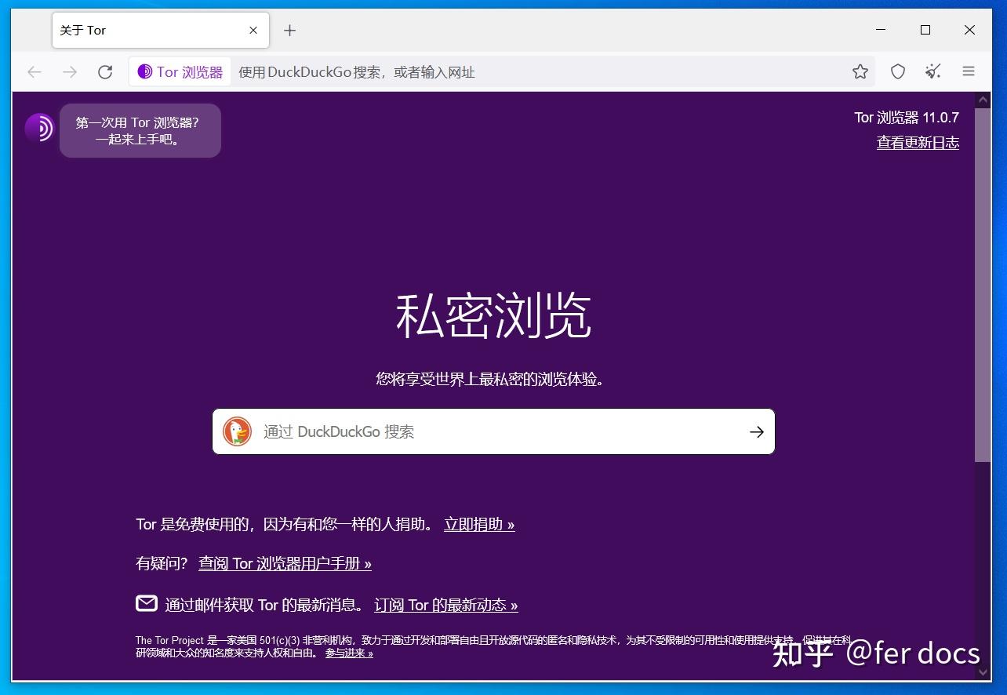Screen dimensions: 1007x695
Task: Click the forward navigation arrow
Action: pyautogui.click(x=70, y=71)
